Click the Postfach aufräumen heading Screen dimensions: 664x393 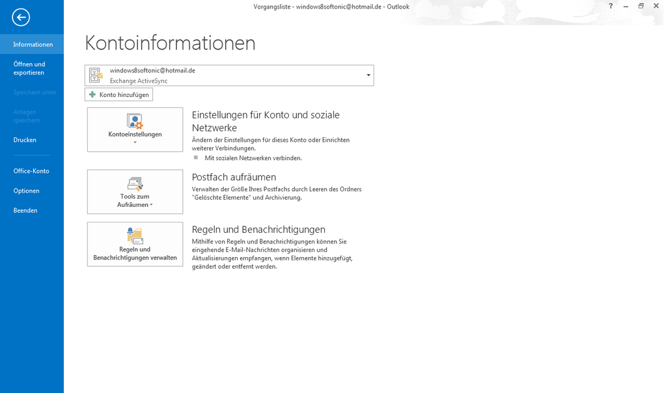point(234,177)
